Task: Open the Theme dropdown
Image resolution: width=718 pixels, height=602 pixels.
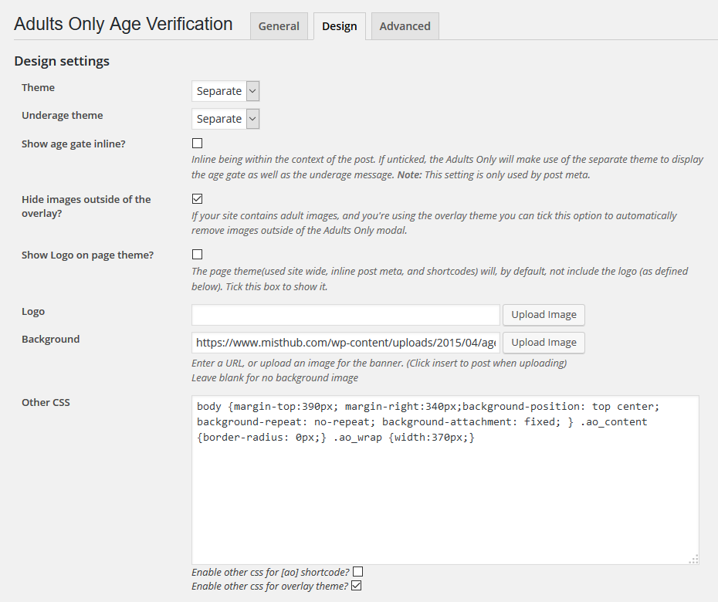Action: click(x=225, y=91)
